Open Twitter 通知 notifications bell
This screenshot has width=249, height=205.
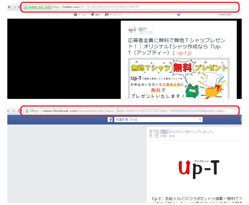pos(93,15)
